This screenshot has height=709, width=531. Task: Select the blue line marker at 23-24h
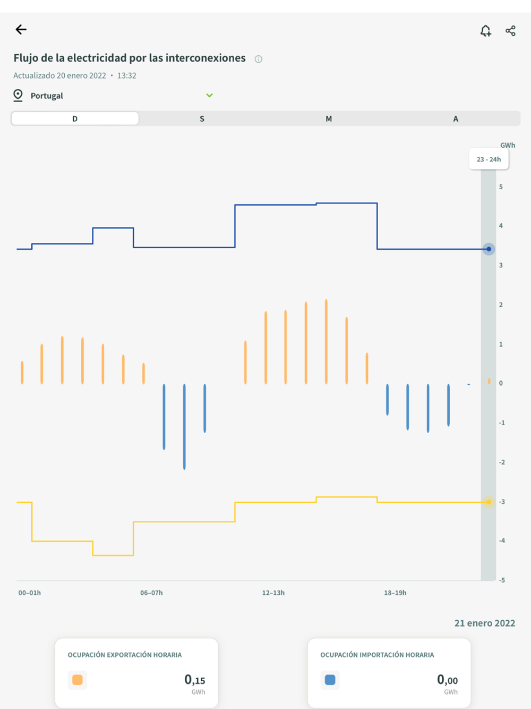tap(489, 249)
